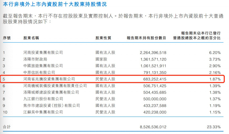The height and width of the screenshot is (134, 229).
Task: Click the percentage 1.15%
Action: pos(215,112)
